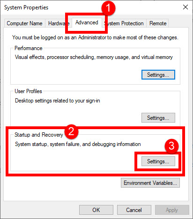Click the red number 3 badge
This screenshot has width=193, height=219.
click(x=171, y=146)
